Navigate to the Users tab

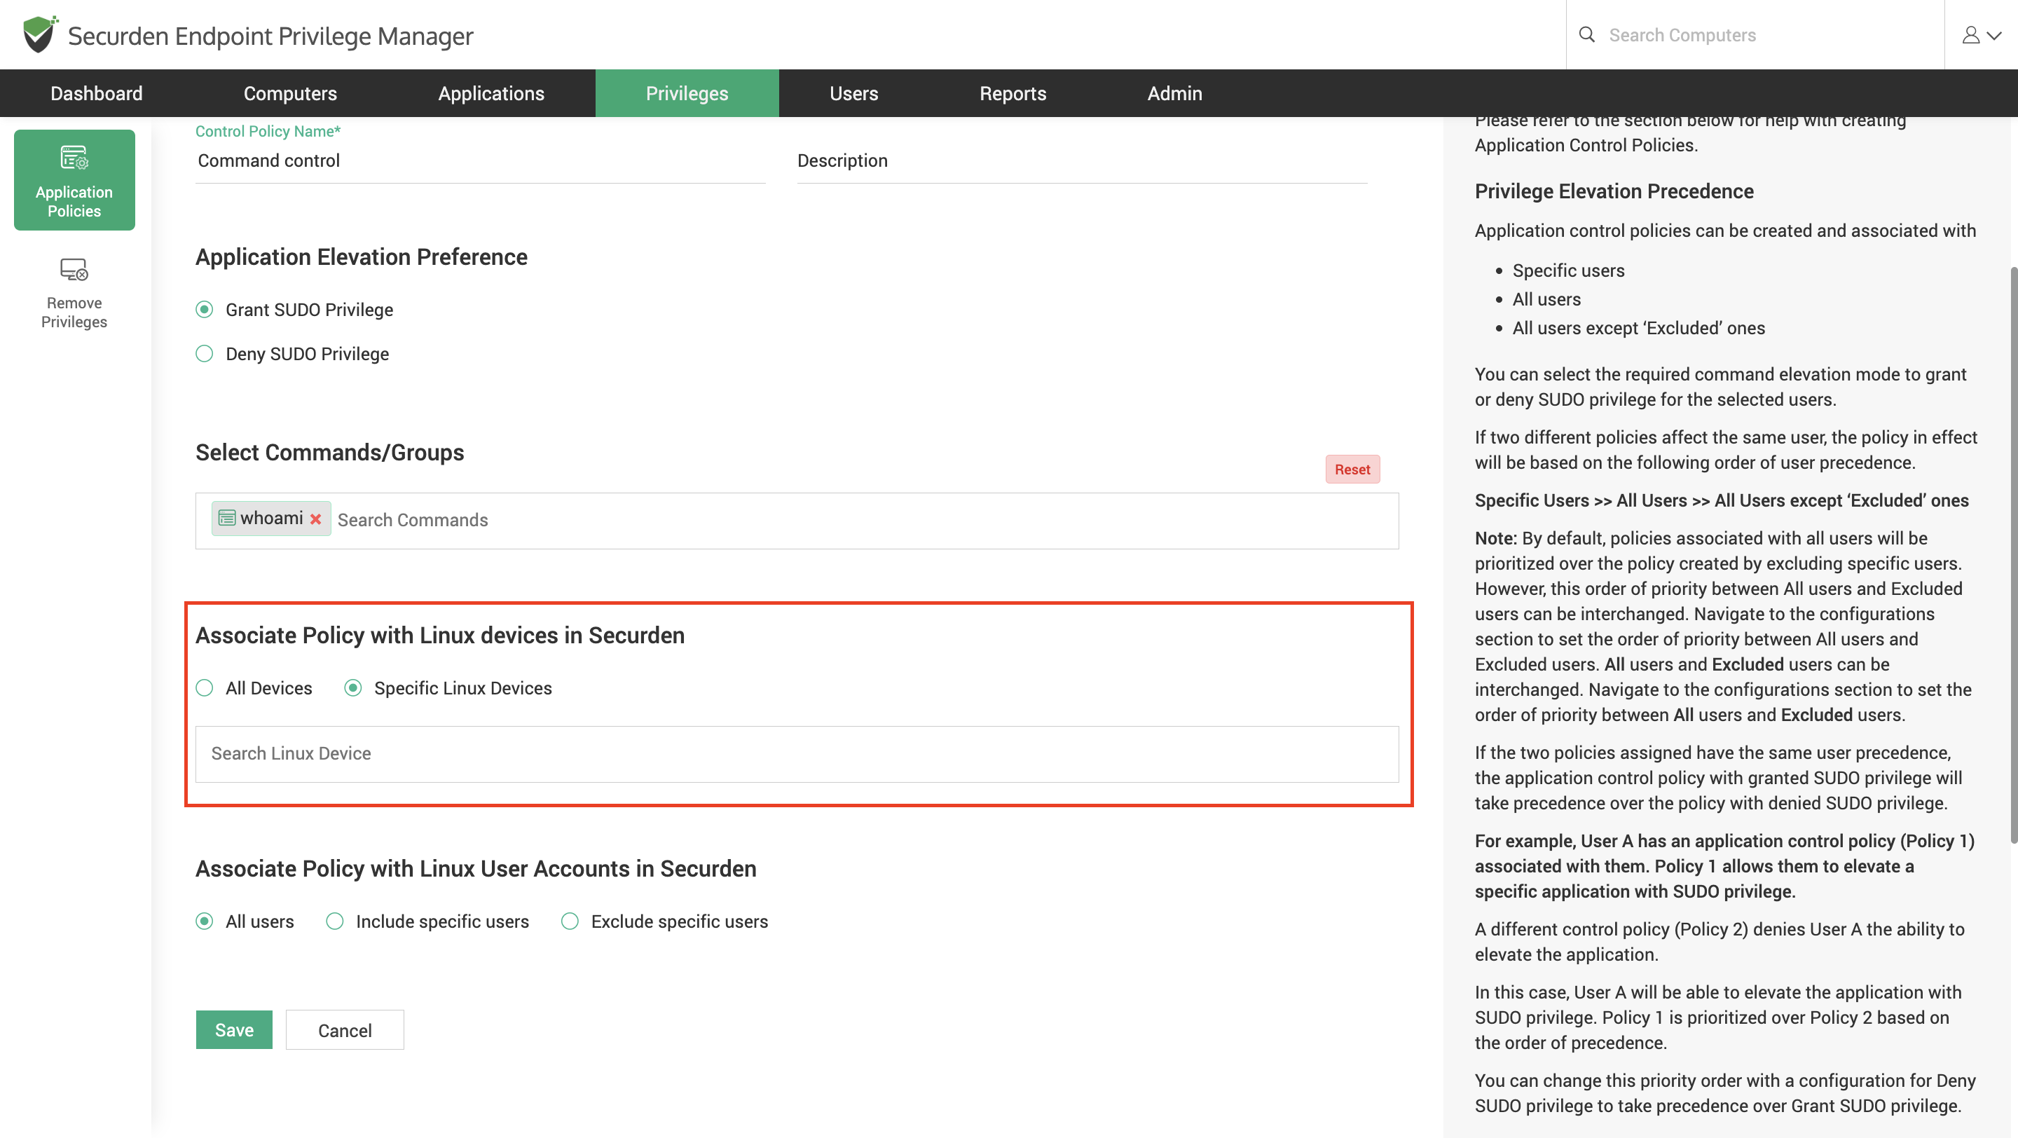pyautogui.click(x=854, y=93)
